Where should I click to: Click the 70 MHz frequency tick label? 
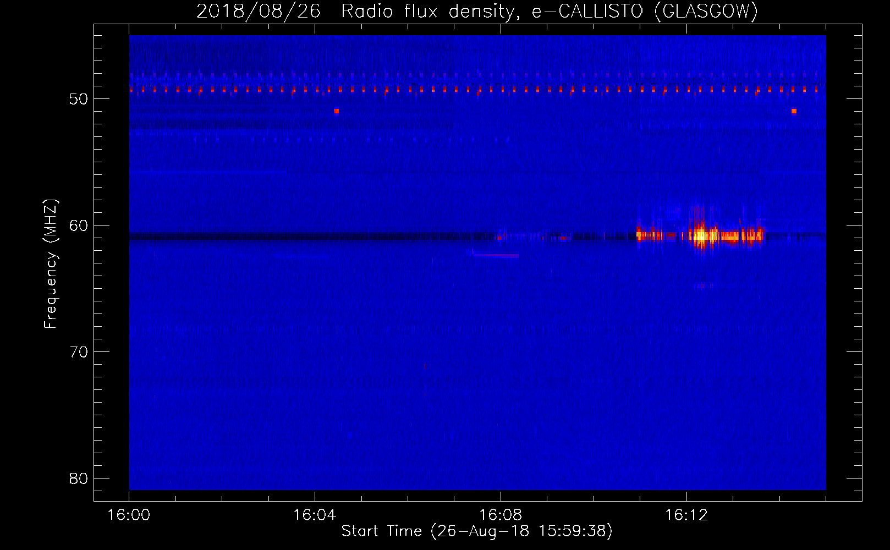click(79, 352)
